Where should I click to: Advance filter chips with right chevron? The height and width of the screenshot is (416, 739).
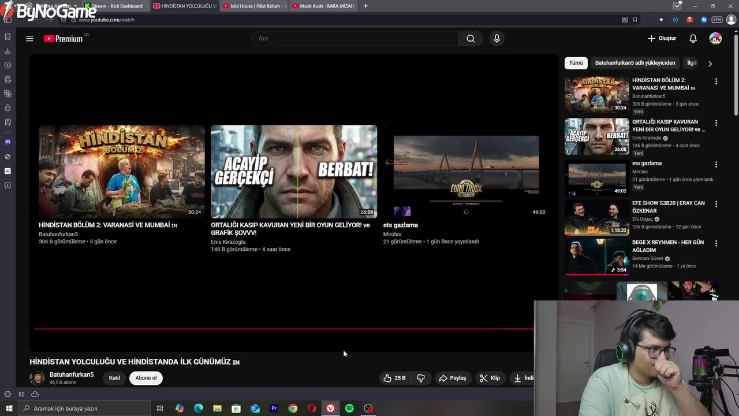[x=710, y=64]
